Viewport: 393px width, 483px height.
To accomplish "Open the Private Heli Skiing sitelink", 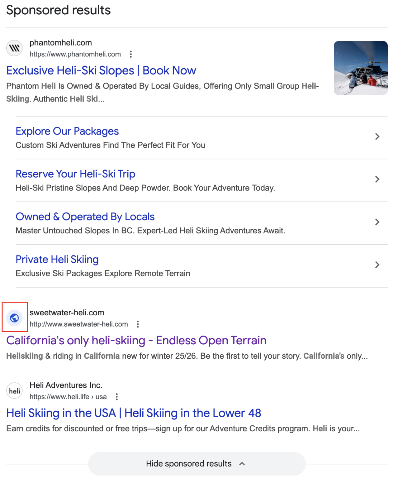I will tap(57, 259).
